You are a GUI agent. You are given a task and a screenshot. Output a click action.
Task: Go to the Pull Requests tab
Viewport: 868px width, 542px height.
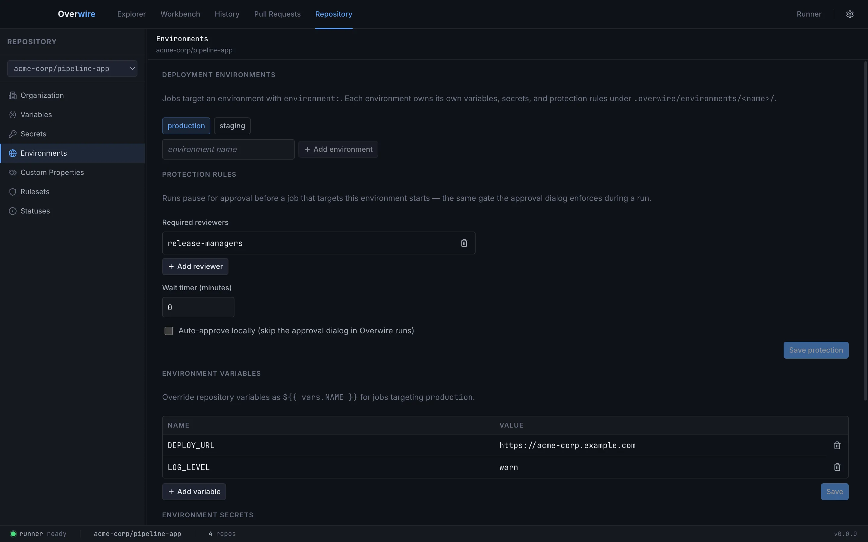coord(277,14)
